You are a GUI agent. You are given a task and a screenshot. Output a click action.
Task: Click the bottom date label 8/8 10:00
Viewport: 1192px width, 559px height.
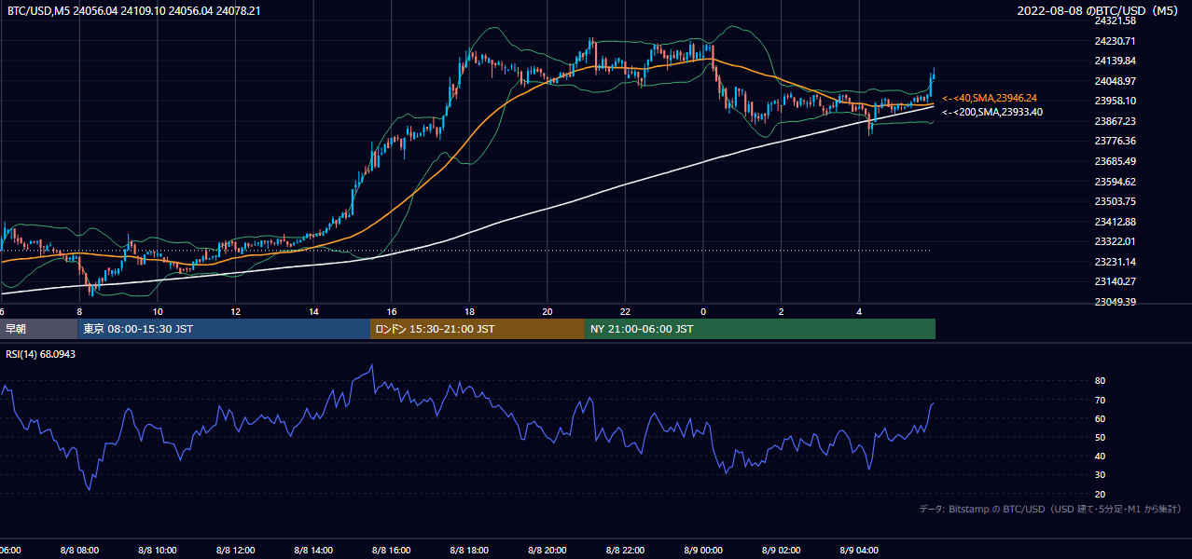[158, 551]
